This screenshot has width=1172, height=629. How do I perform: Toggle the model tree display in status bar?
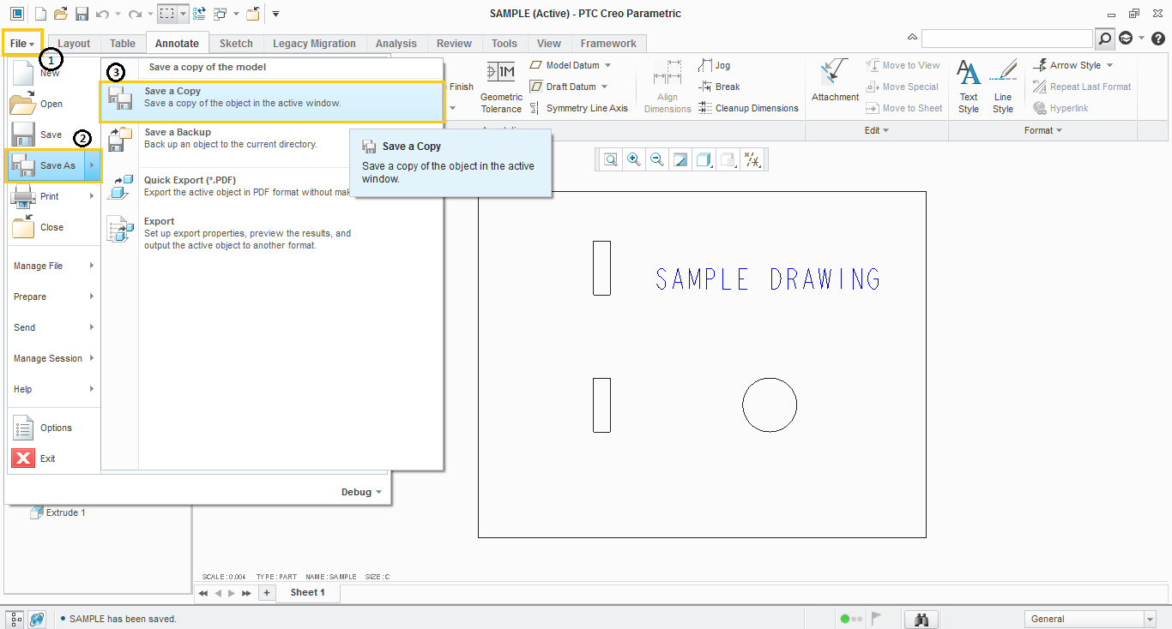click(15, 619)
